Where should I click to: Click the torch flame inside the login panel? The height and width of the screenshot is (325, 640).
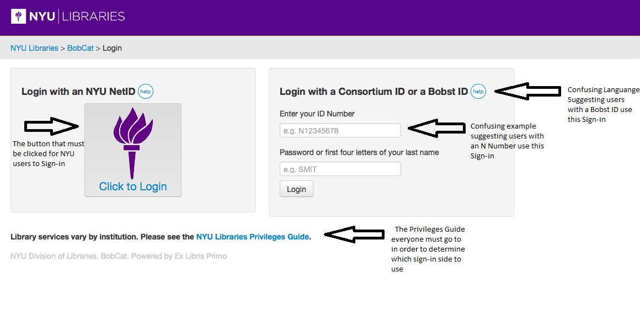[132, 130]
